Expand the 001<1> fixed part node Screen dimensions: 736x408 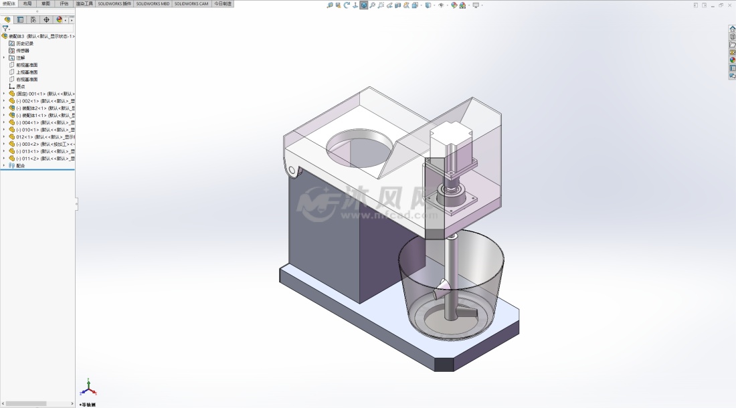click(4, 94)
